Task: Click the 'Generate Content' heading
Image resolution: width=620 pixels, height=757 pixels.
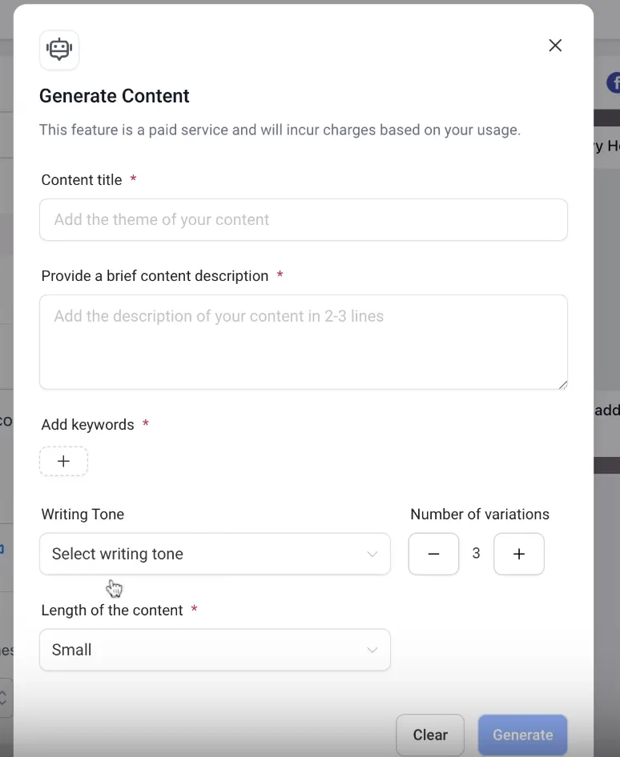Action: [115, 96]
